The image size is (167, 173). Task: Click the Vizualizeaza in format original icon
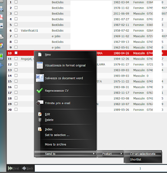coord(40,65)
